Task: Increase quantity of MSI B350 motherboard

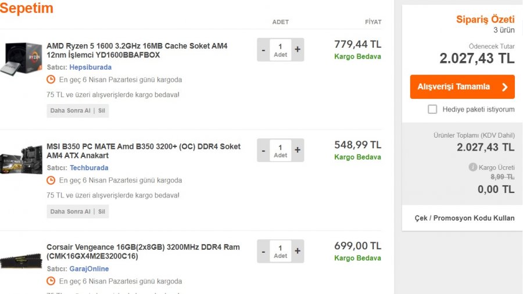Action: click(x=298, y=150)
